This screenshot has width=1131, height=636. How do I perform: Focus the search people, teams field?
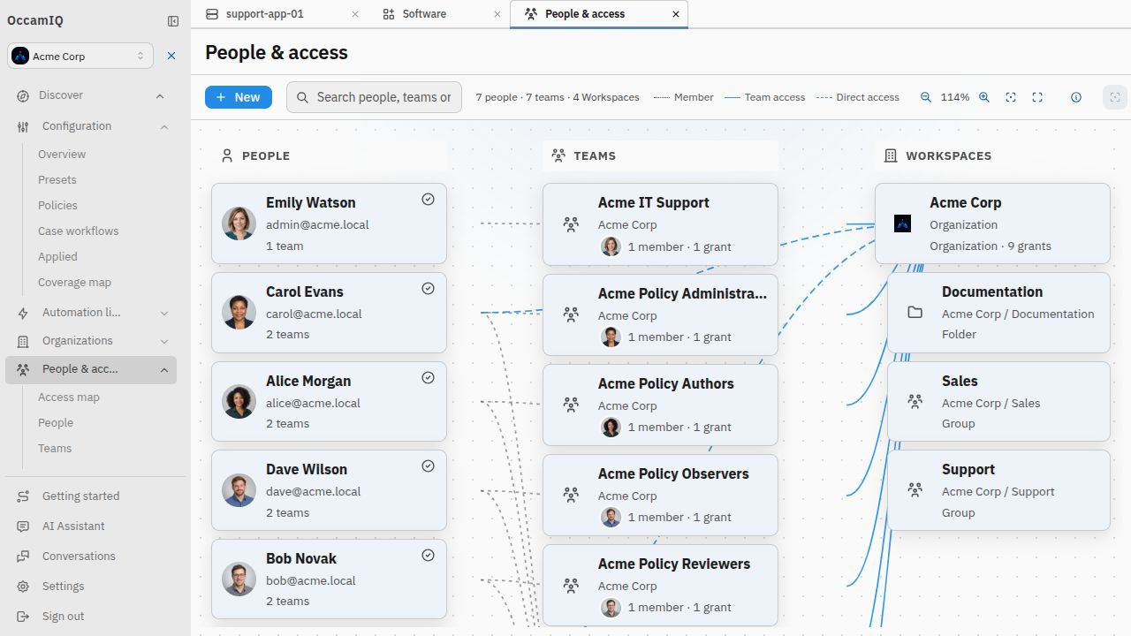(374, 97)
